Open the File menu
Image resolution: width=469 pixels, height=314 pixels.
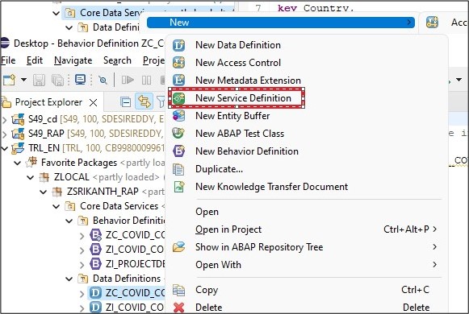coord(8,60)
